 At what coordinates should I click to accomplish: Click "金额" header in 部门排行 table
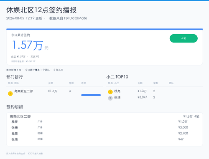[51, 83]
